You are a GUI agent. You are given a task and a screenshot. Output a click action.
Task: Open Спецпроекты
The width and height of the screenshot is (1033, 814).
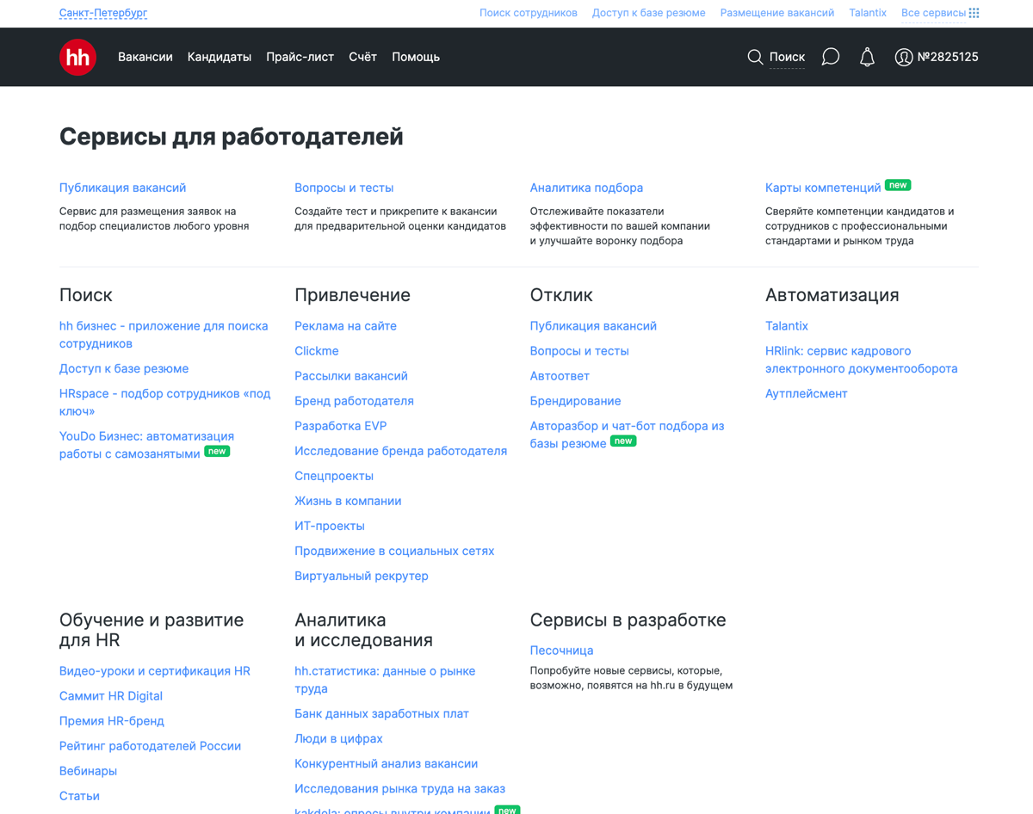click(x=334, y=476)
